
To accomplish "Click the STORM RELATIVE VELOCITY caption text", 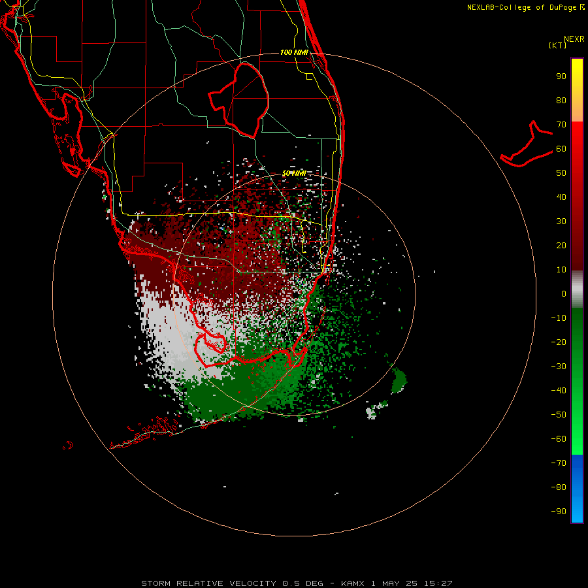I will tap(209, 583).
